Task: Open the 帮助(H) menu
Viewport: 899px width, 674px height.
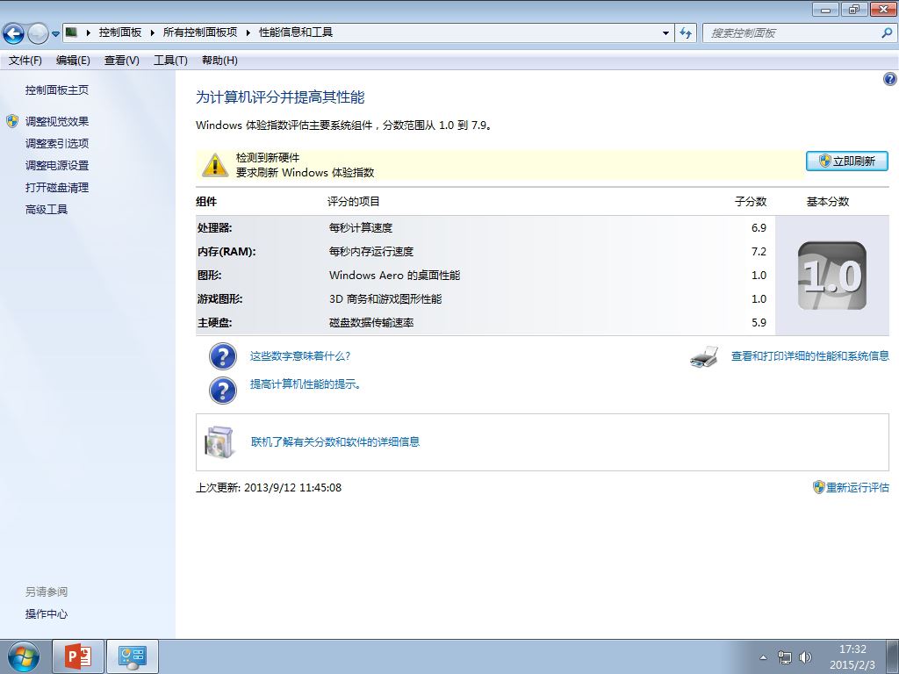Action: [219, 61]
